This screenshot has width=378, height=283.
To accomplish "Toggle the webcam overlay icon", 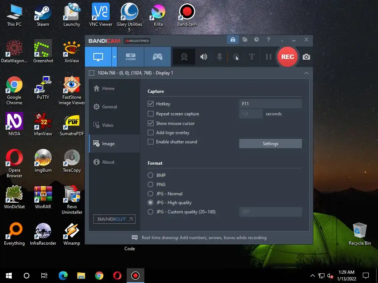I will 184,57.
